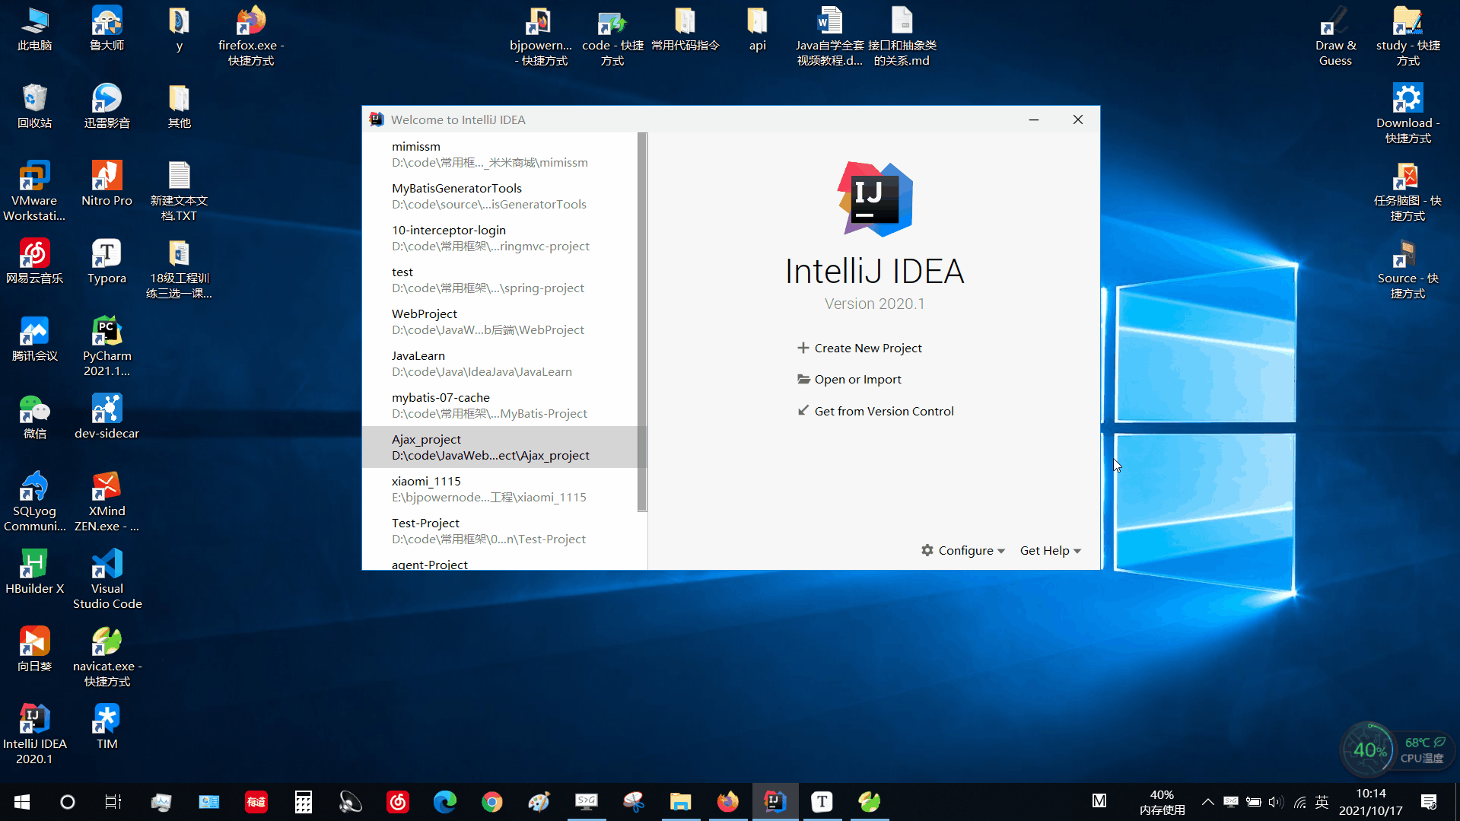Select the 常用代码指令 folder icon
The height and width of the screenshot is (821, 1460).
685,30
